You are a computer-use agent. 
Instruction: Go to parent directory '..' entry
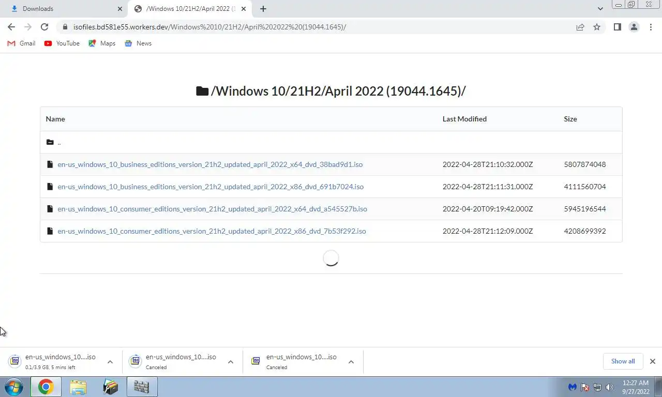(59, 142)
